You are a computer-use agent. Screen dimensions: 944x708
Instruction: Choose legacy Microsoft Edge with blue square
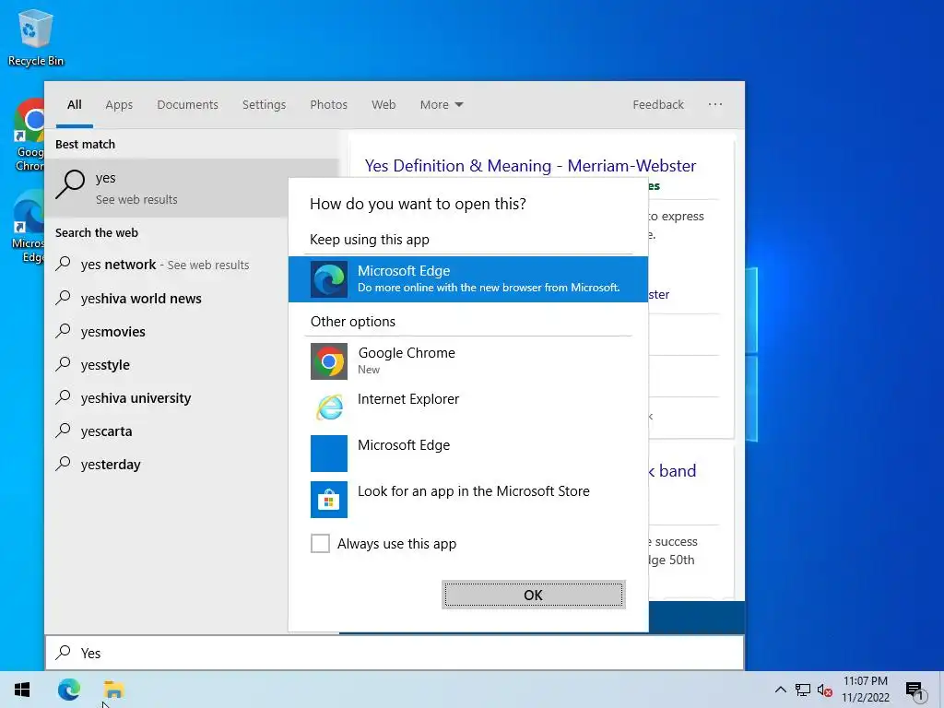(x=467, y=453)
